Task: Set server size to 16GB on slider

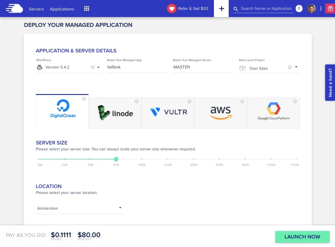Action: click(142, 159)
